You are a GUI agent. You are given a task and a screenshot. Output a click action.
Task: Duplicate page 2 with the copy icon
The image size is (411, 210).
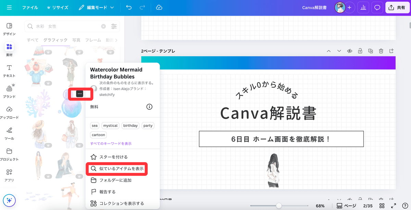[370, 51]
